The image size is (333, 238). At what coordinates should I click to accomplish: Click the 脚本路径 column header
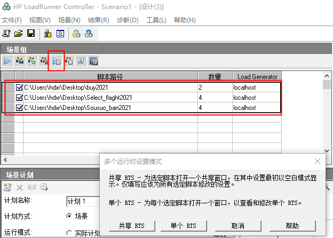coord(110,77)
